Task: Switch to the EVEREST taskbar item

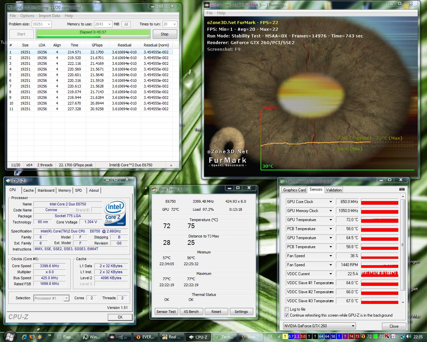Action: click(146, 337)
